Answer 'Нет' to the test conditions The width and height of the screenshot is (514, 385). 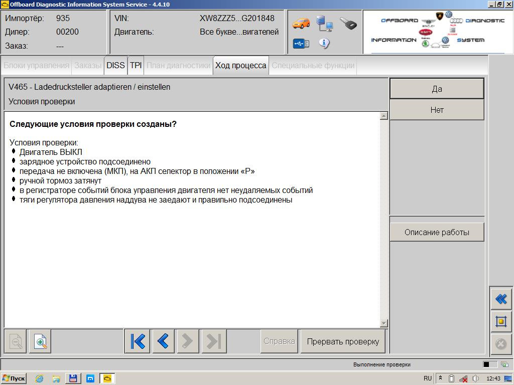[437, 110]
